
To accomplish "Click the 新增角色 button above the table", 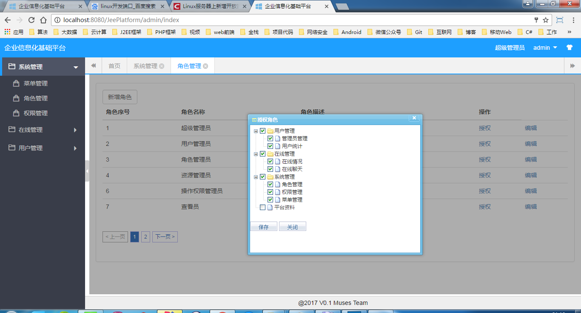I will click(x=120, y=97).
